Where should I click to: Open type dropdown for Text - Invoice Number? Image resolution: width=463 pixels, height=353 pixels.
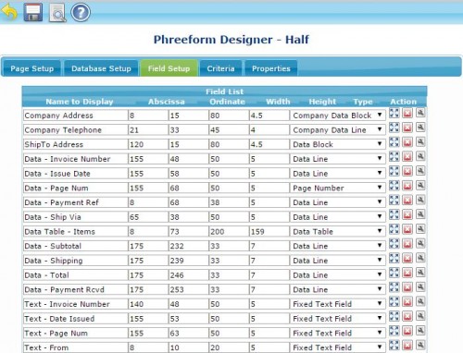coord(338,304)
